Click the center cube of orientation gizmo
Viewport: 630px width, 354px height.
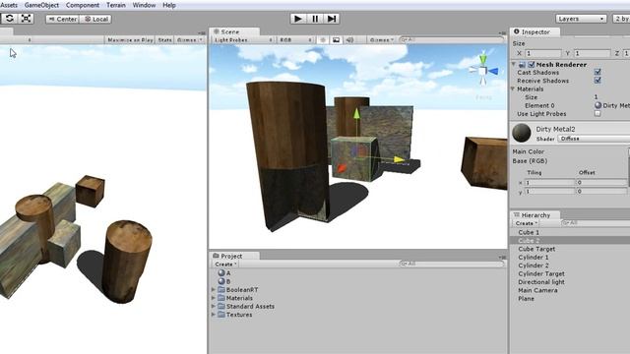point(482,71)
